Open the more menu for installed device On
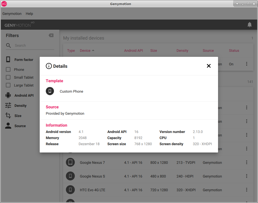This screenshot has width=258, height=203. [x=247, y=64]
